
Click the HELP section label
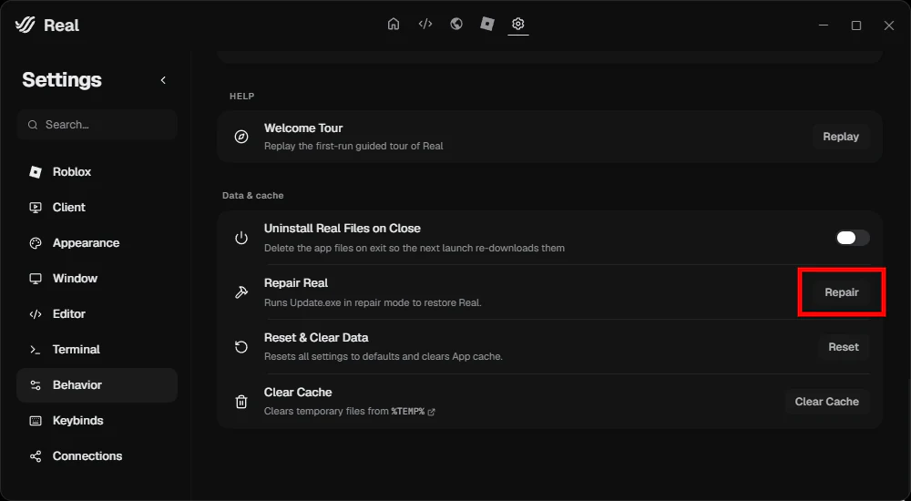[241, 96]
